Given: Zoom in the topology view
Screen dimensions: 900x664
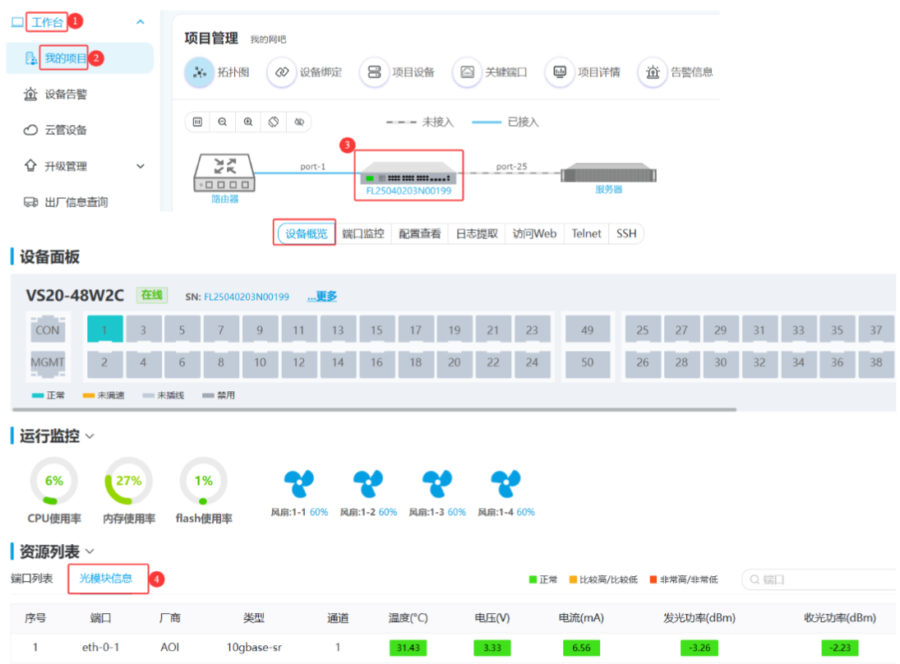Looking at the screenshot, I should [248, 122].
